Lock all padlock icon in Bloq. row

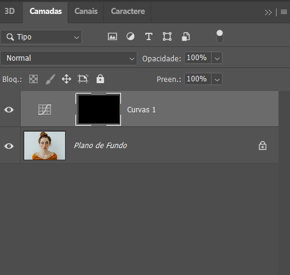pyautogui.click(x=100, y=79)
